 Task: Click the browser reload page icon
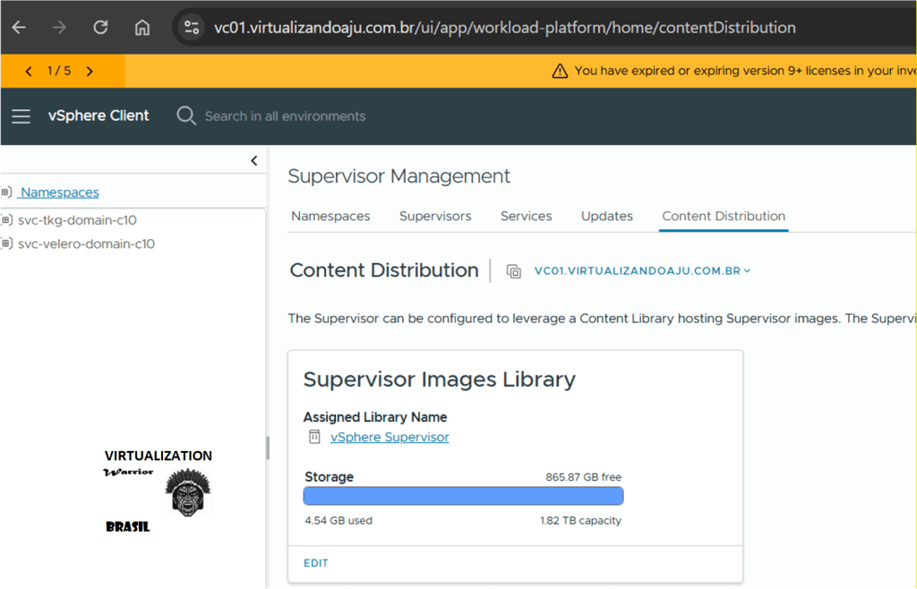100,28
